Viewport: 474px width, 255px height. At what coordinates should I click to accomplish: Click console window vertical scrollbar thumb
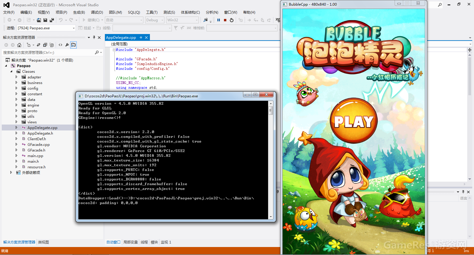270,111
